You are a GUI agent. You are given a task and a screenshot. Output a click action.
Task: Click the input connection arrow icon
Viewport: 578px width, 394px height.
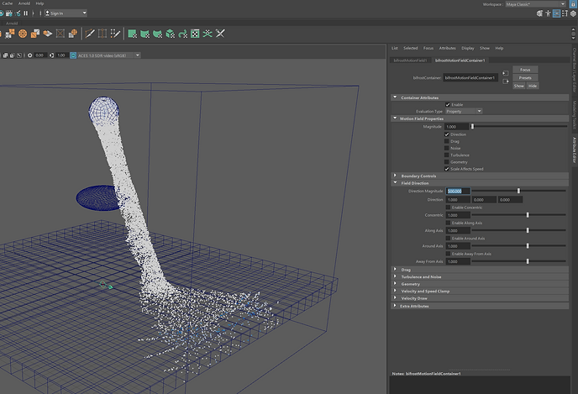click(506, 73)
